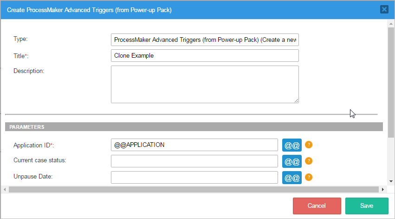The height and width of the screenshot is (219, 395).
Task: Focus the Current case status field
Action: click(194, 161)
